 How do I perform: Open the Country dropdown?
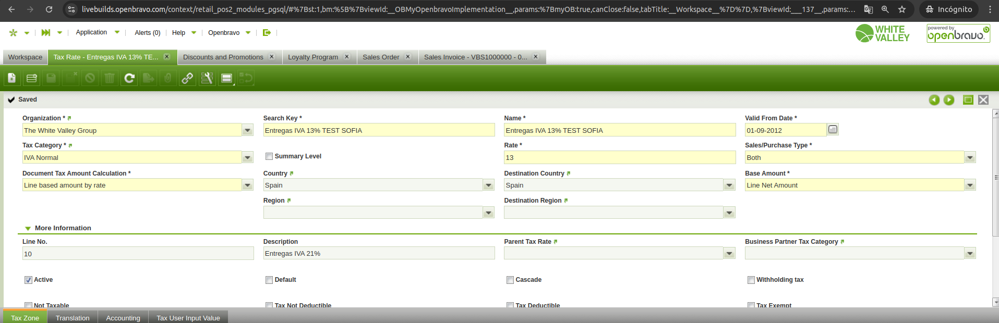click(489, 185)
